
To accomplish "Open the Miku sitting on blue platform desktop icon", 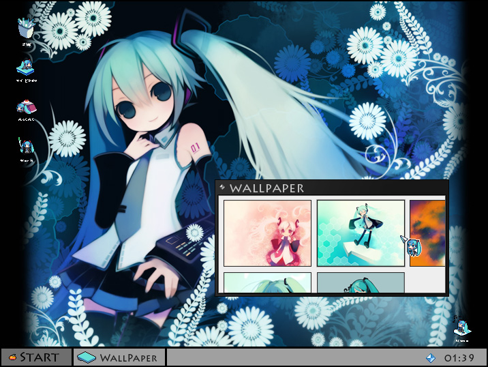I will pyautogui.click(x=25, y=68).
